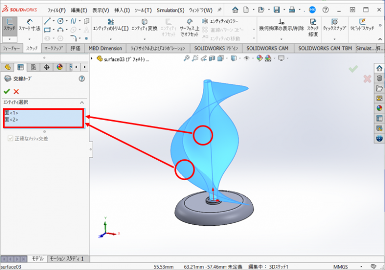385x270 pixels.
Task: Toggle the Sketch mode button
Action: 9,24
